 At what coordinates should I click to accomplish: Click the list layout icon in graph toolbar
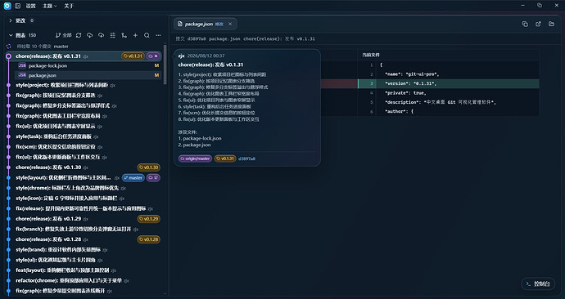click(x=113, y=35)
